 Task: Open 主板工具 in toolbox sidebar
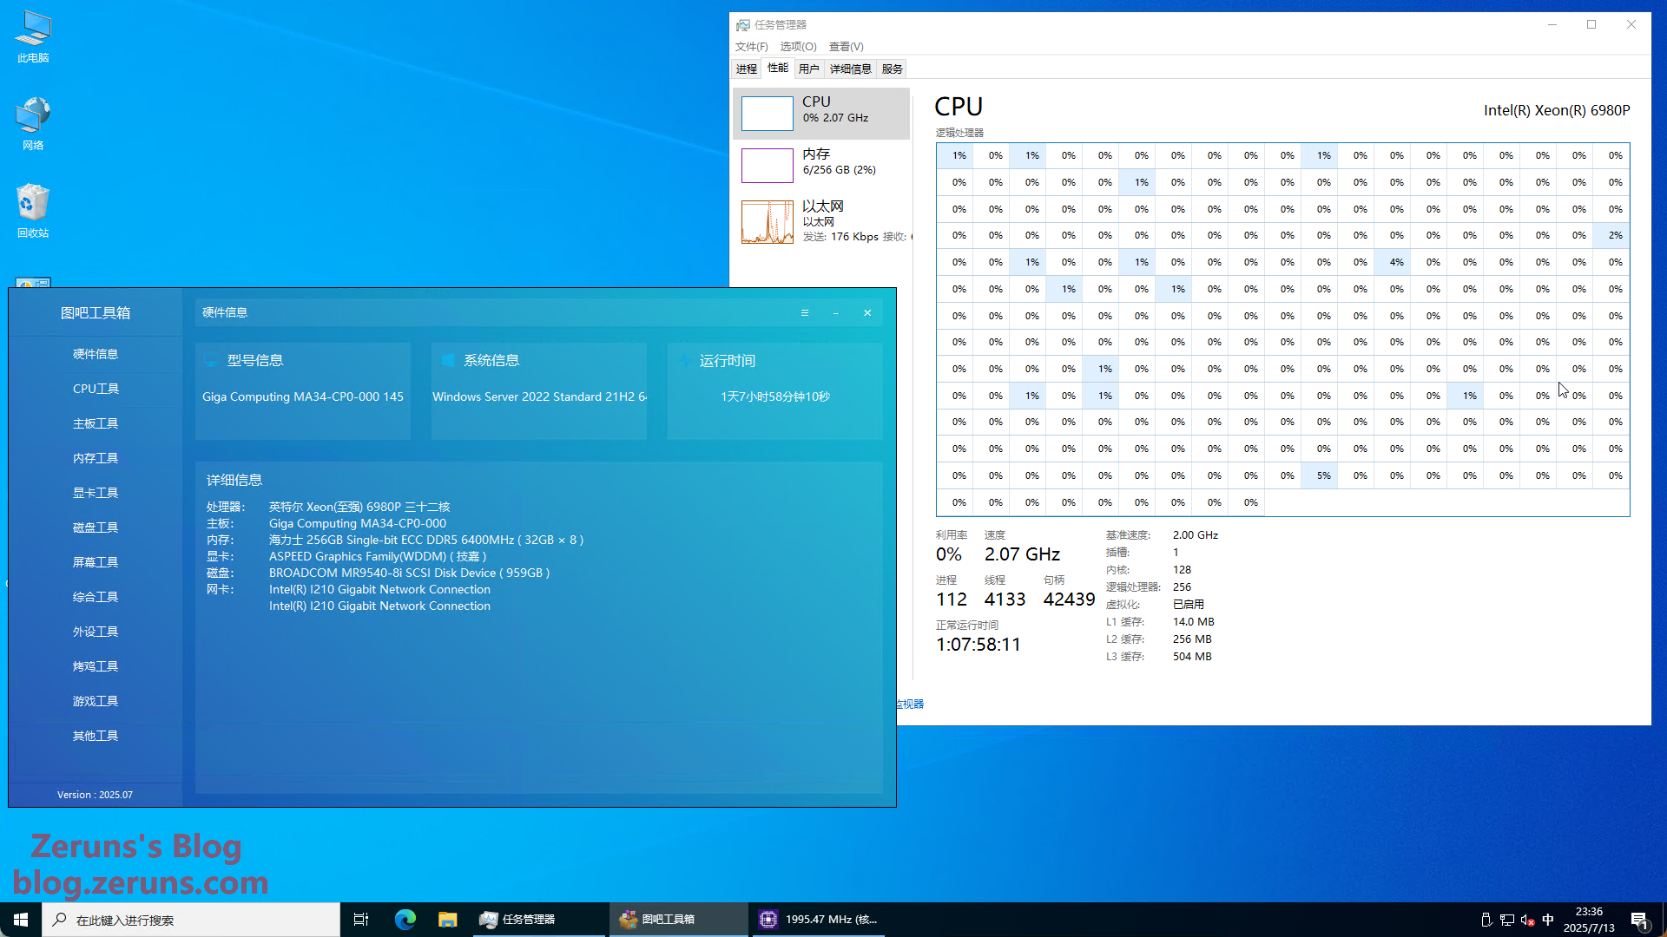[96, 423]
